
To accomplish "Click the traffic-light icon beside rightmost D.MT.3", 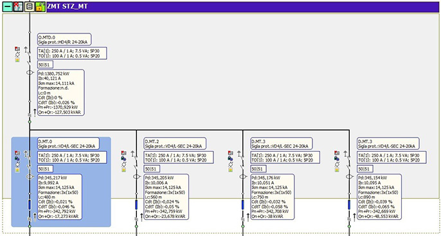I will click(337, 170).
